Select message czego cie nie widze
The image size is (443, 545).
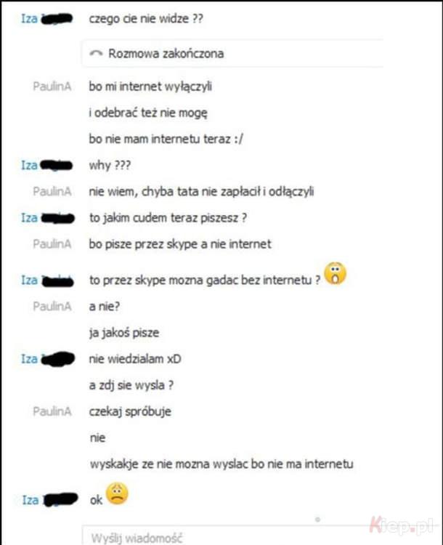point(146,18)
